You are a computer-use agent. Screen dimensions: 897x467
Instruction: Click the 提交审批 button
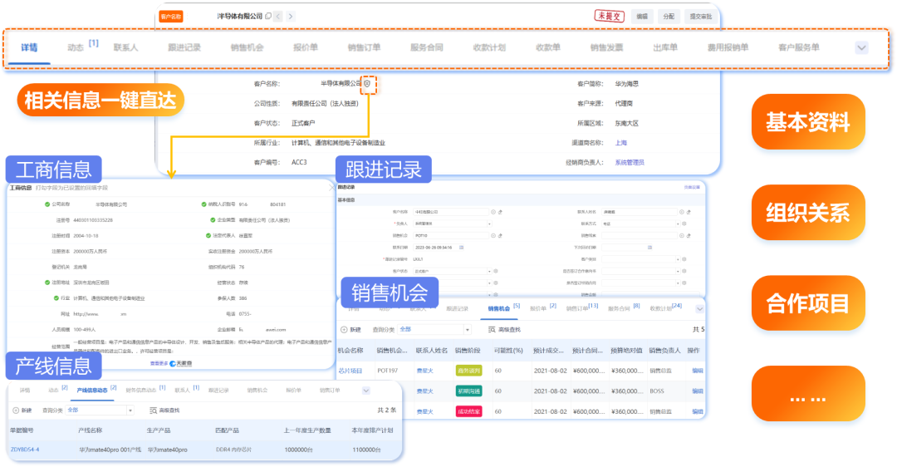[701, 17]
